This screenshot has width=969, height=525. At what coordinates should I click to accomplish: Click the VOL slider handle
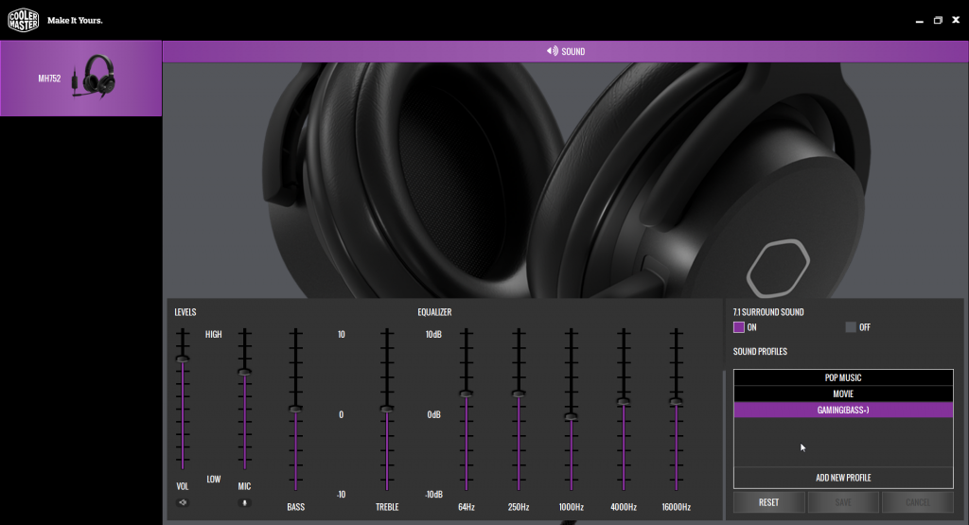point(183,359)
